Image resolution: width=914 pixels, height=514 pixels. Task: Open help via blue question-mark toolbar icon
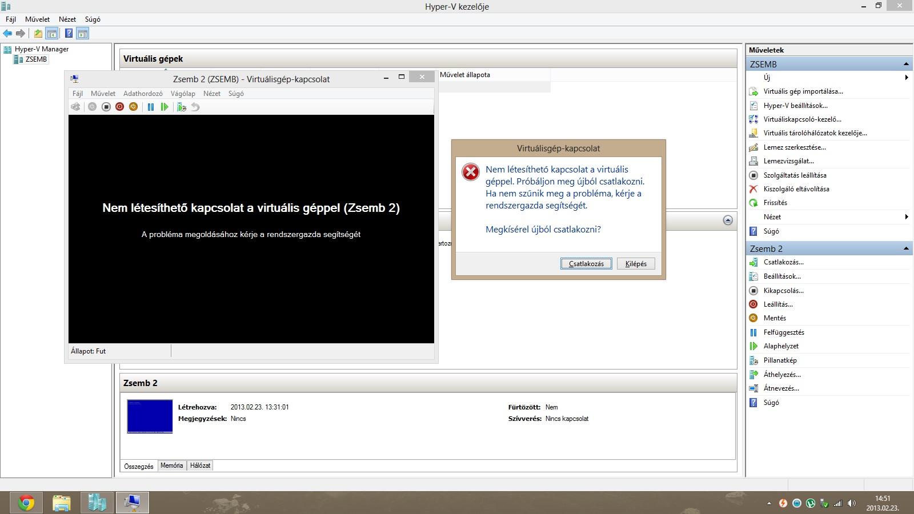point(69,33)
